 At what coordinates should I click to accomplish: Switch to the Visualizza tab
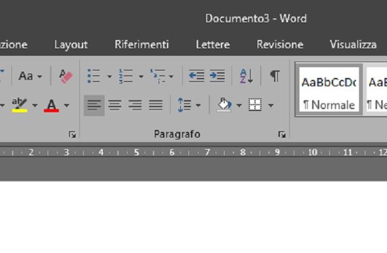[353, 44]
